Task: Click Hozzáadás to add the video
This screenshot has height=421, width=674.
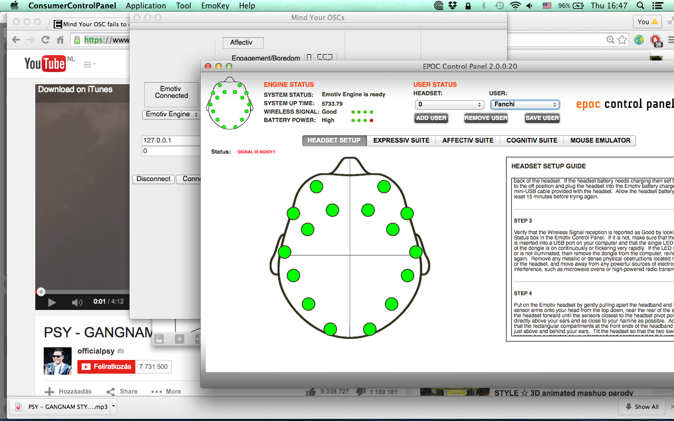Action: pyautogui.click(x=68, y=392)
